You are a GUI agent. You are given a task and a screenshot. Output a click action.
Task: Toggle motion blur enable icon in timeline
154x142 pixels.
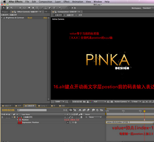88,110
